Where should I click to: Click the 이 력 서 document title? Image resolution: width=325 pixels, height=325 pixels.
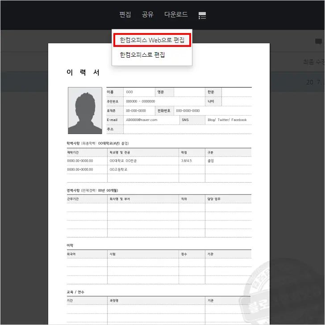(83, 72)
